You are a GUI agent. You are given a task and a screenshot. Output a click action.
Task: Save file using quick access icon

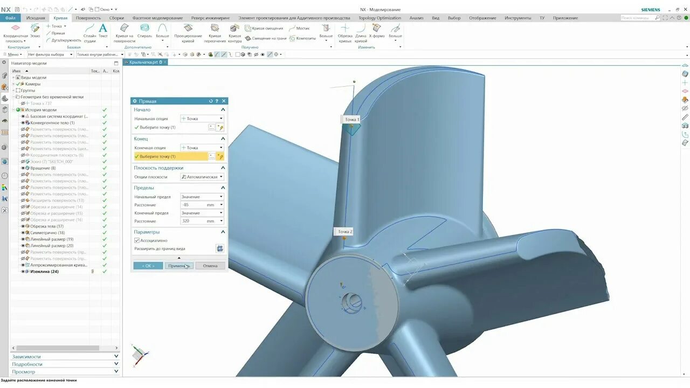(x=17, y=9)
